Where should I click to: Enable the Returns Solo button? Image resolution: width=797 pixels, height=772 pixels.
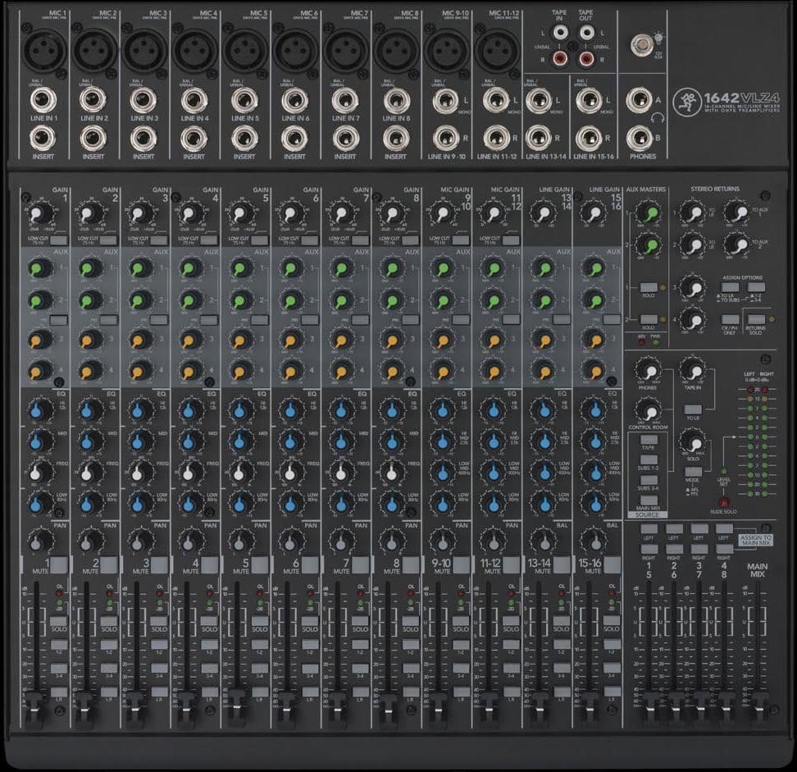pyautogui.click(x=756, y=319)
